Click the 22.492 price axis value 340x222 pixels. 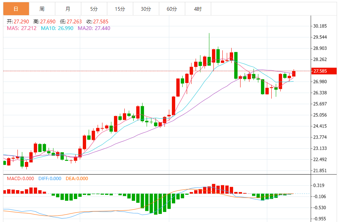(x=320, y=159)
